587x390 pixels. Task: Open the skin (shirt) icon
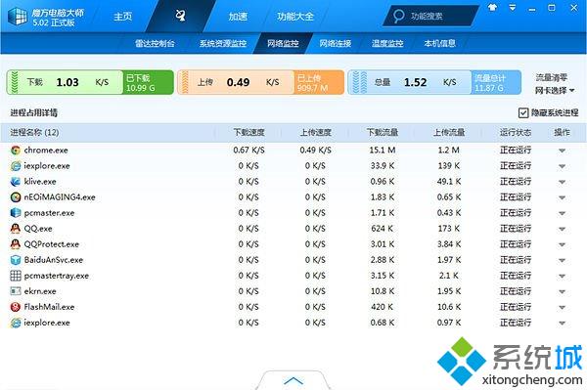coord(493,7)
